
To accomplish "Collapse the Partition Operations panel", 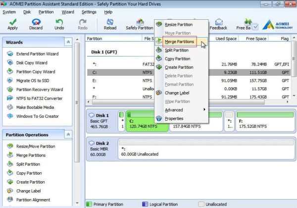I will click(68, 135).
